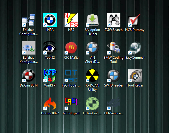The height and width of the screenshot is (133, 169).
Task: Open the FSTool_v2_... green BMW icon
Action: 92,104
